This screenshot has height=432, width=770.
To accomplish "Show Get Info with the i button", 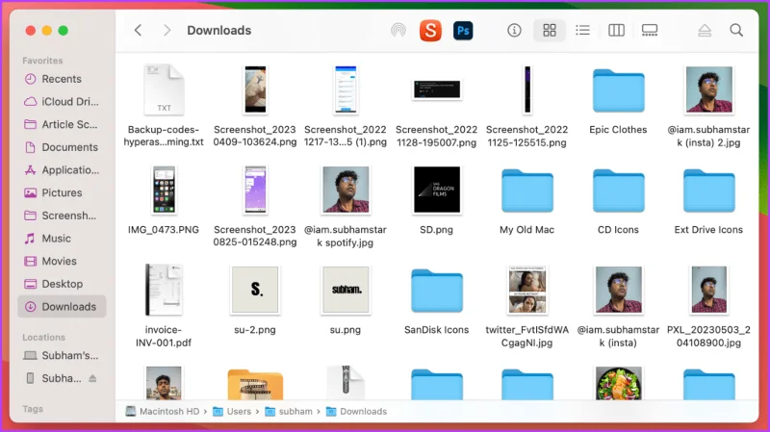I will pyautogui.click(x=514, y=31).
